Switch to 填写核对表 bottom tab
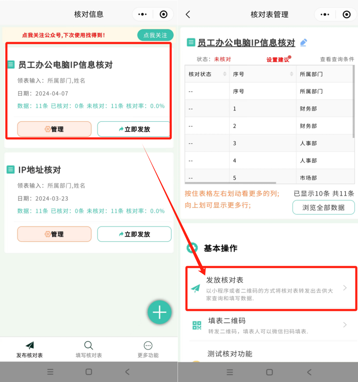Screen dimensions: 358x382 point(89,350)
